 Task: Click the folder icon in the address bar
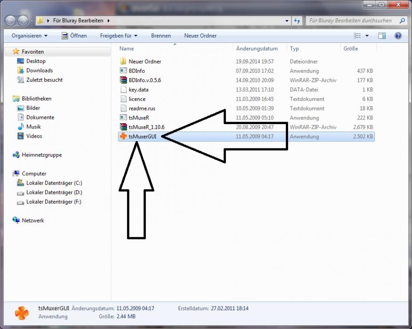[x=40, y=20]
